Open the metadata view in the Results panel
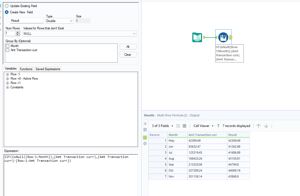The height and width of the screenshot is (196, 300). coord(145,123)
